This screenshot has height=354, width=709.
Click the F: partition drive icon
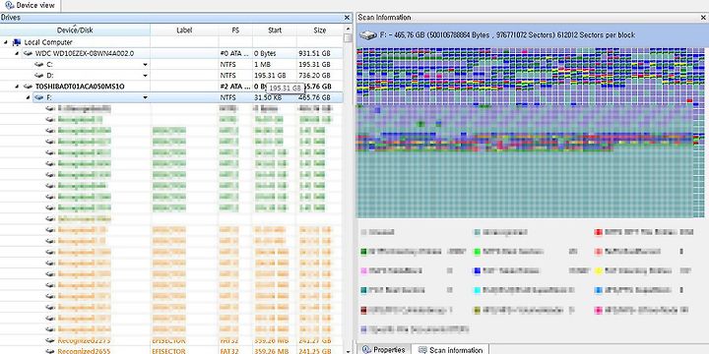[39, 97]
